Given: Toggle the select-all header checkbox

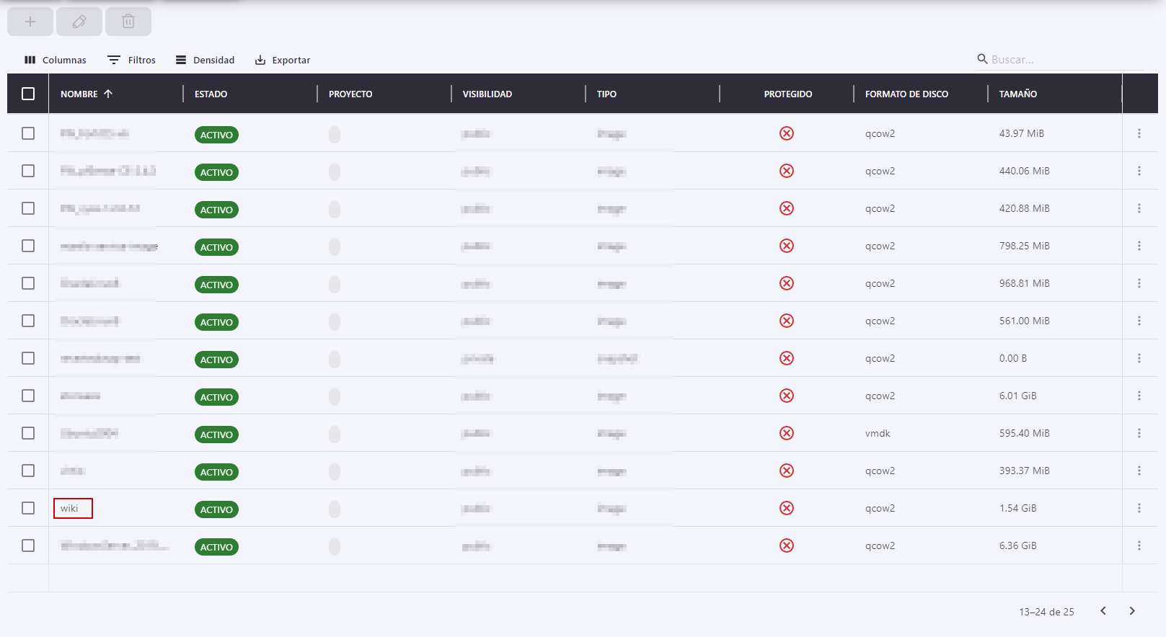Looking at the screenshot, I should point(28,94).
